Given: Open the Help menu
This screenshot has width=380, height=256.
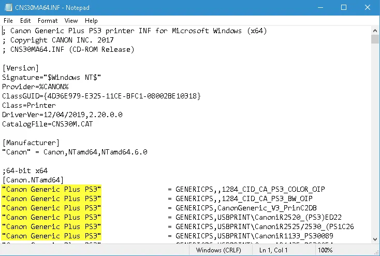Looking at the screenshot, I should tap(91, 21).
